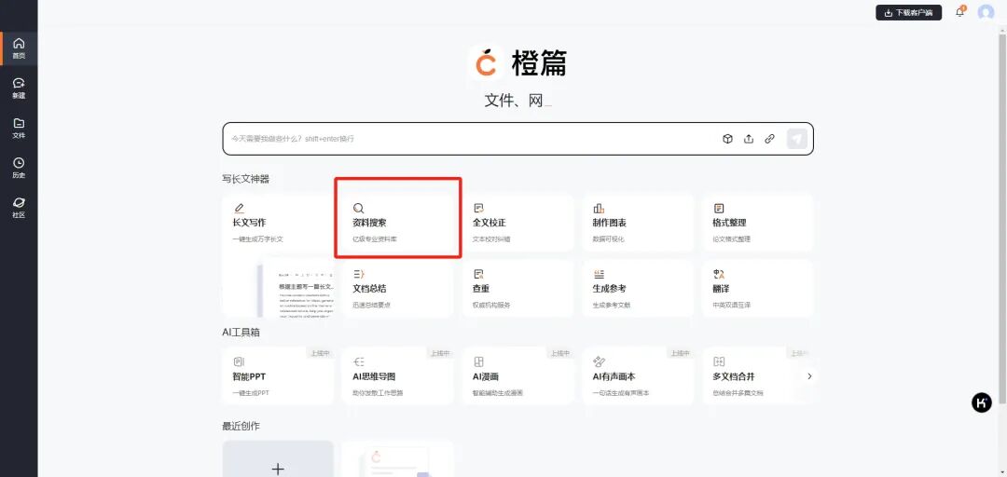Open the 查重 card
The height and width of the screenshot is (477, 1007).
[x=517, y=288]
